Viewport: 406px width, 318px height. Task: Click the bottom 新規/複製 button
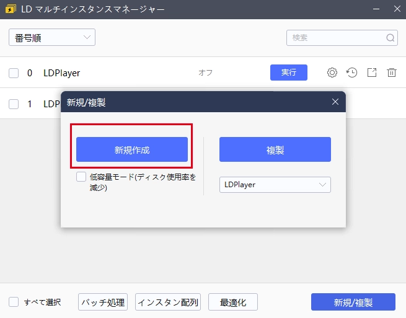353,302
